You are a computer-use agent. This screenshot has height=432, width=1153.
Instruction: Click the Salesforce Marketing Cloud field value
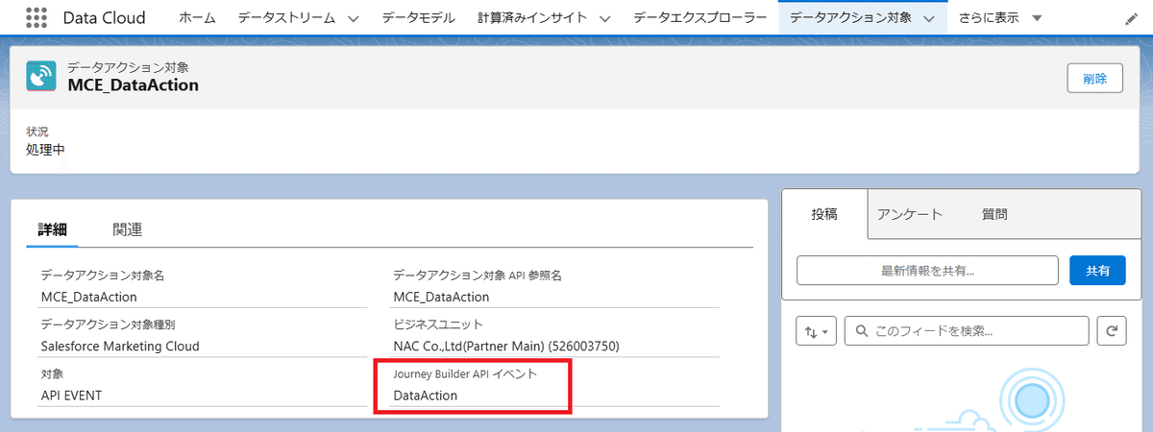pos(120,346)
